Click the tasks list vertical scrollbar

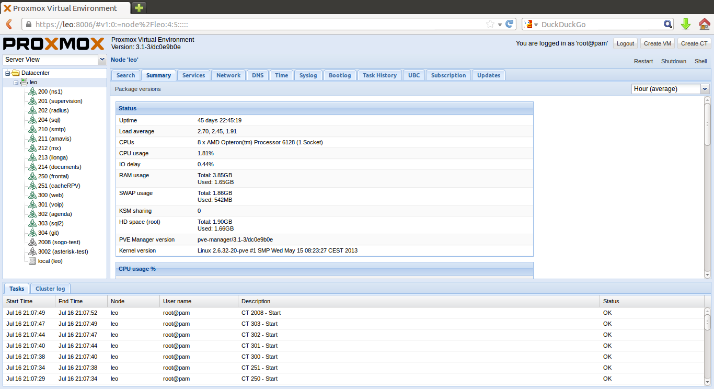(708, 323)
